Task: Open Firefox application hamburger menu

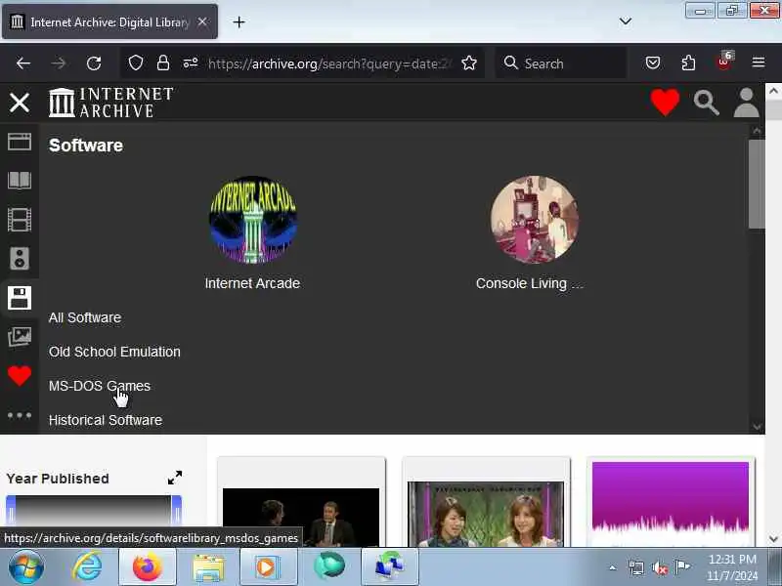Action: point(759,63)
